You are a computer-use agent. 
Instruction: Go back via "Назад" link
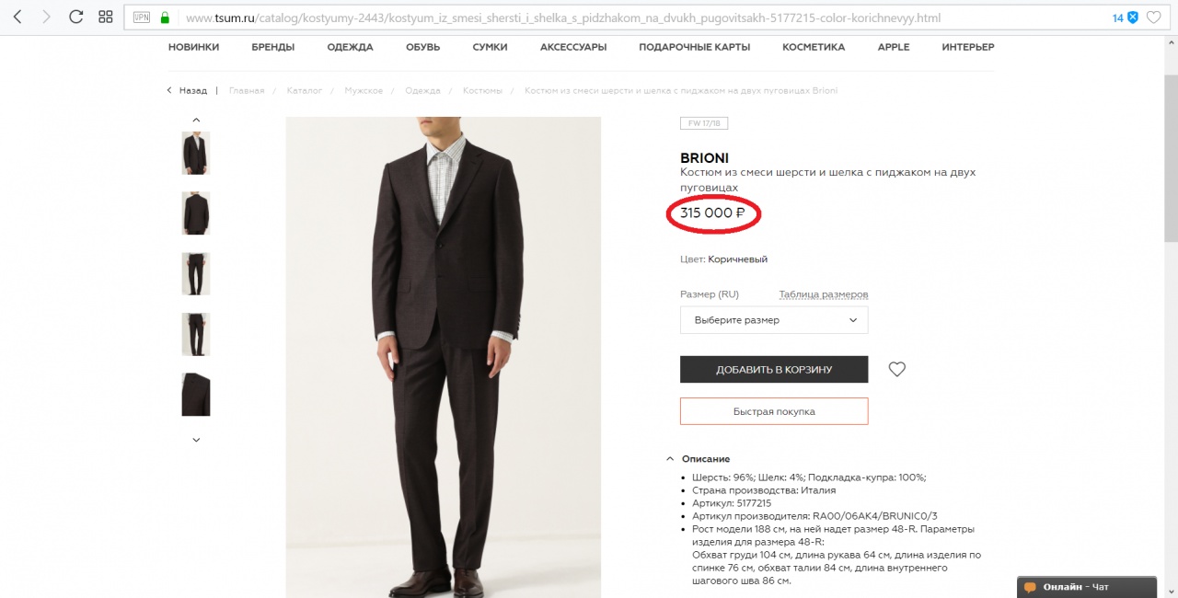pyautogui.click(x=188, y=91)
